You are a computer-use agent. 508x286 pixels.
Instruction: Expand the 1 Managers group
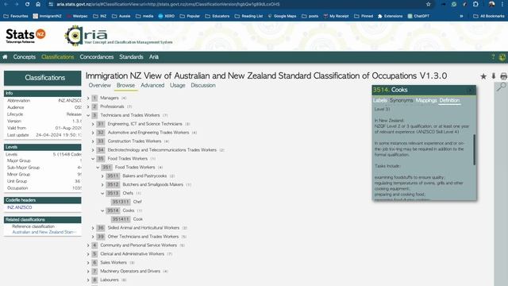click(x=88, y=98)
